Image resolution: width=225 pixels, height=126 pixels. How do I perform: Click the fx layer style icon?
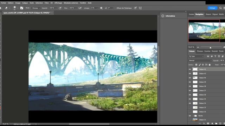point(204,124)
